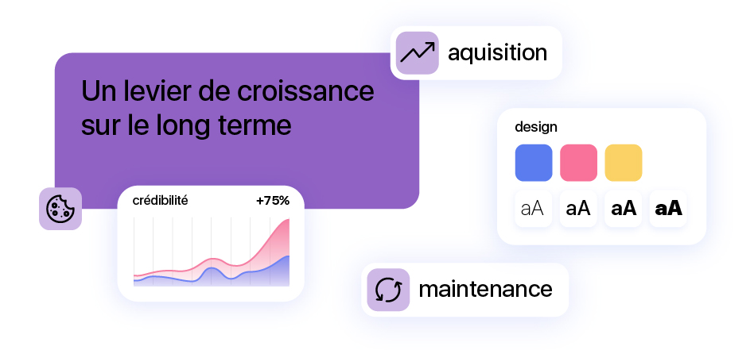
Task: Click the "maintenance" label text
Action: click(485, 289)
